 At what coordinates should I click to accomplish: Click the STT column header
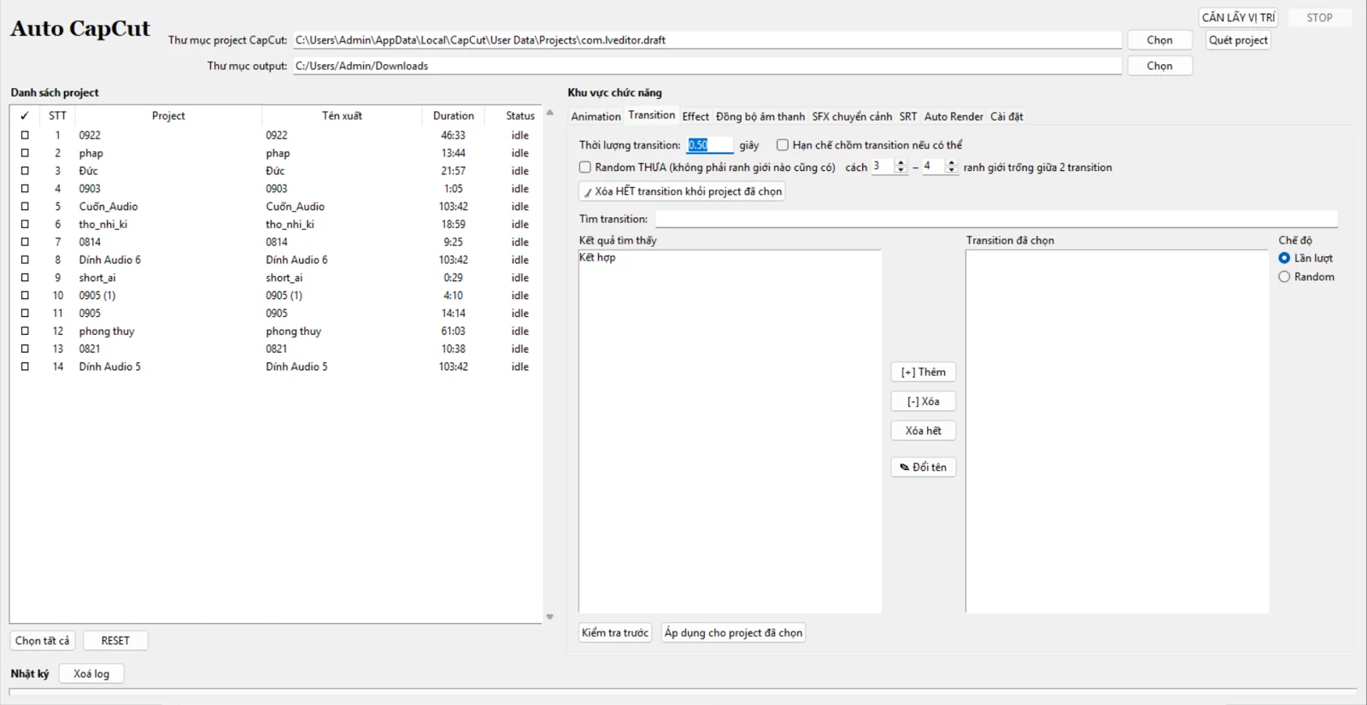click(57, 115)
